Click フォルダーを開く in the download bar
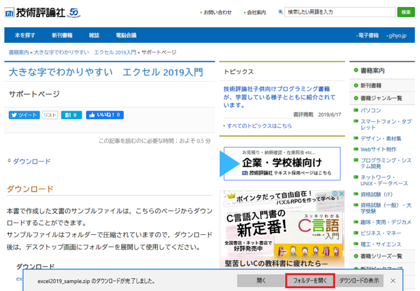 [x=310, y=281]
